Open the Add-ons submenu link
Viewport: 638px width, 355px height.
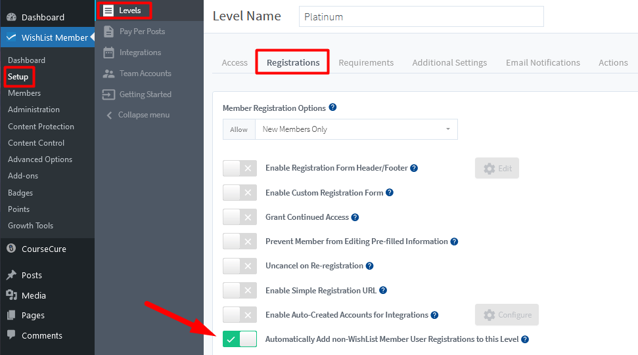tap(23, 176)
